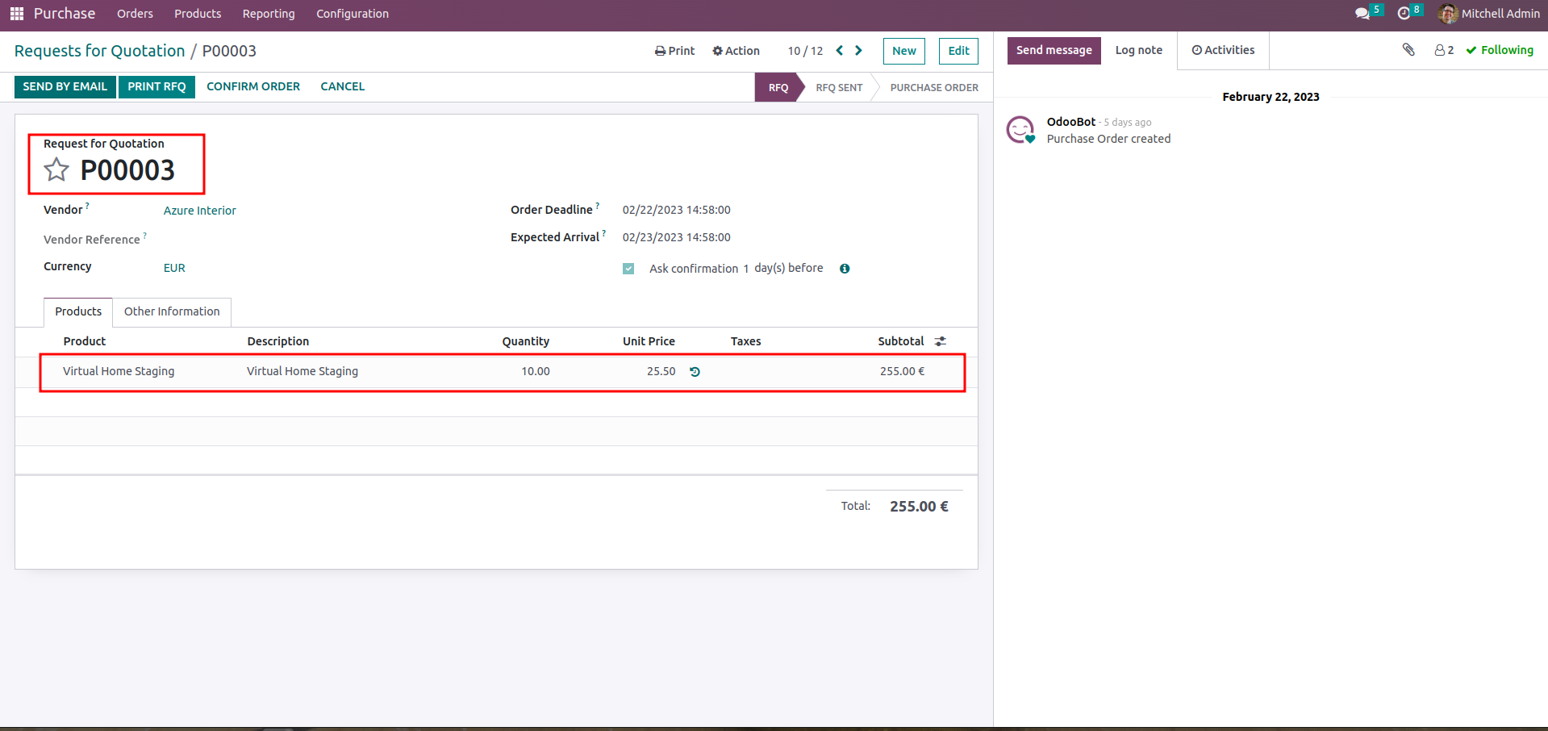Click Expected Arrival date 02/23/2023 14:58:00
Image resolution: width=1548 pixels, height=731 pixels.
pos(677,237)
